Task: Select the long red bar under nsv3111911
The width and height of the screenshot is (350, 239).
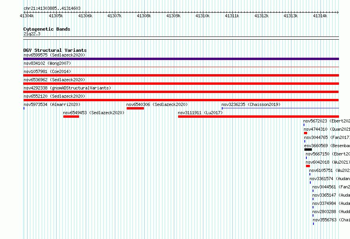Action: pyautogui.click(x=258, y=117)
